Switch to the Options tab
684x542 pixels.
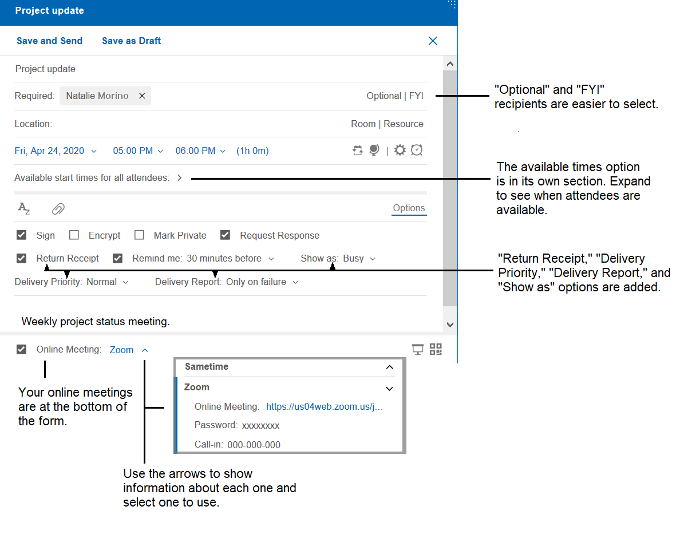(x=409, y=208)
